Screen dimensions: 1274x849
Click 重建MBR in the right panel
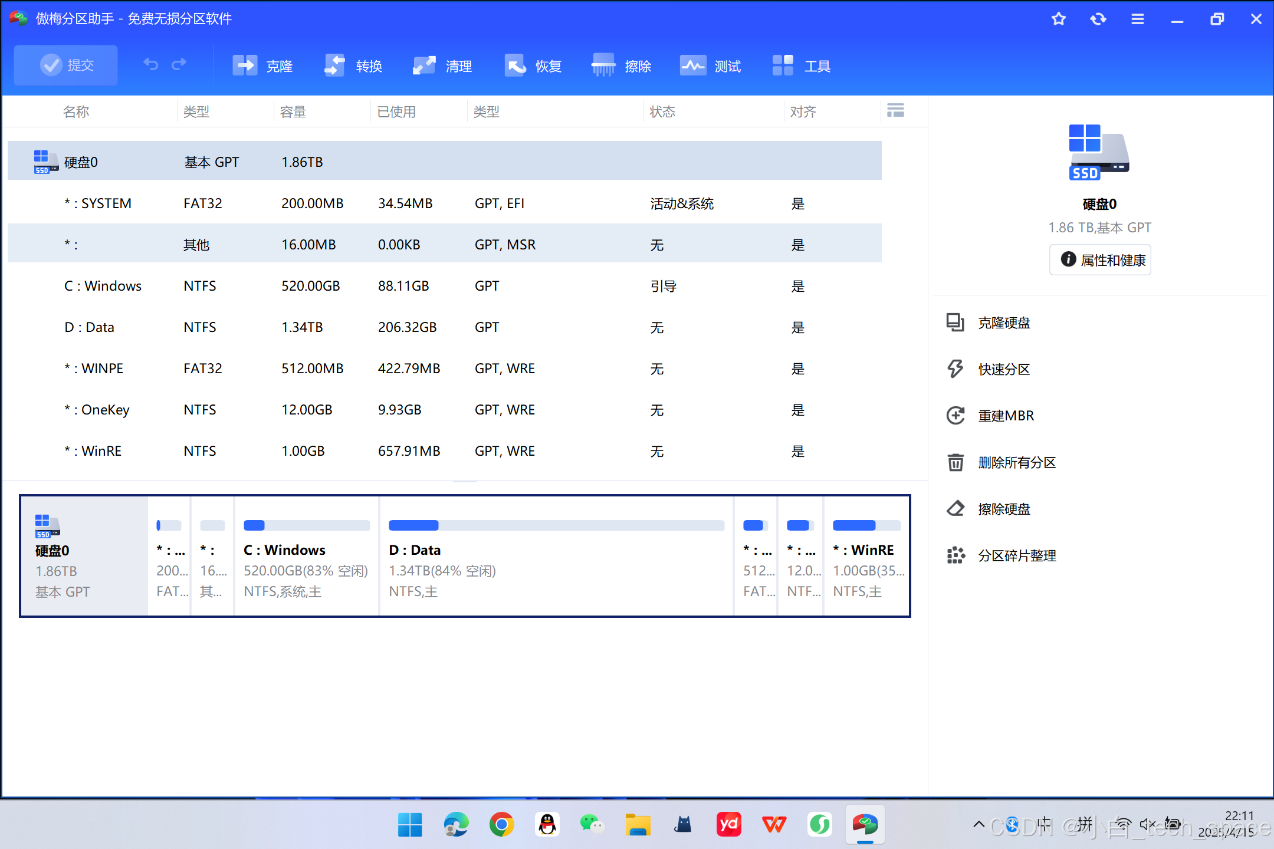click(1005, 416)
